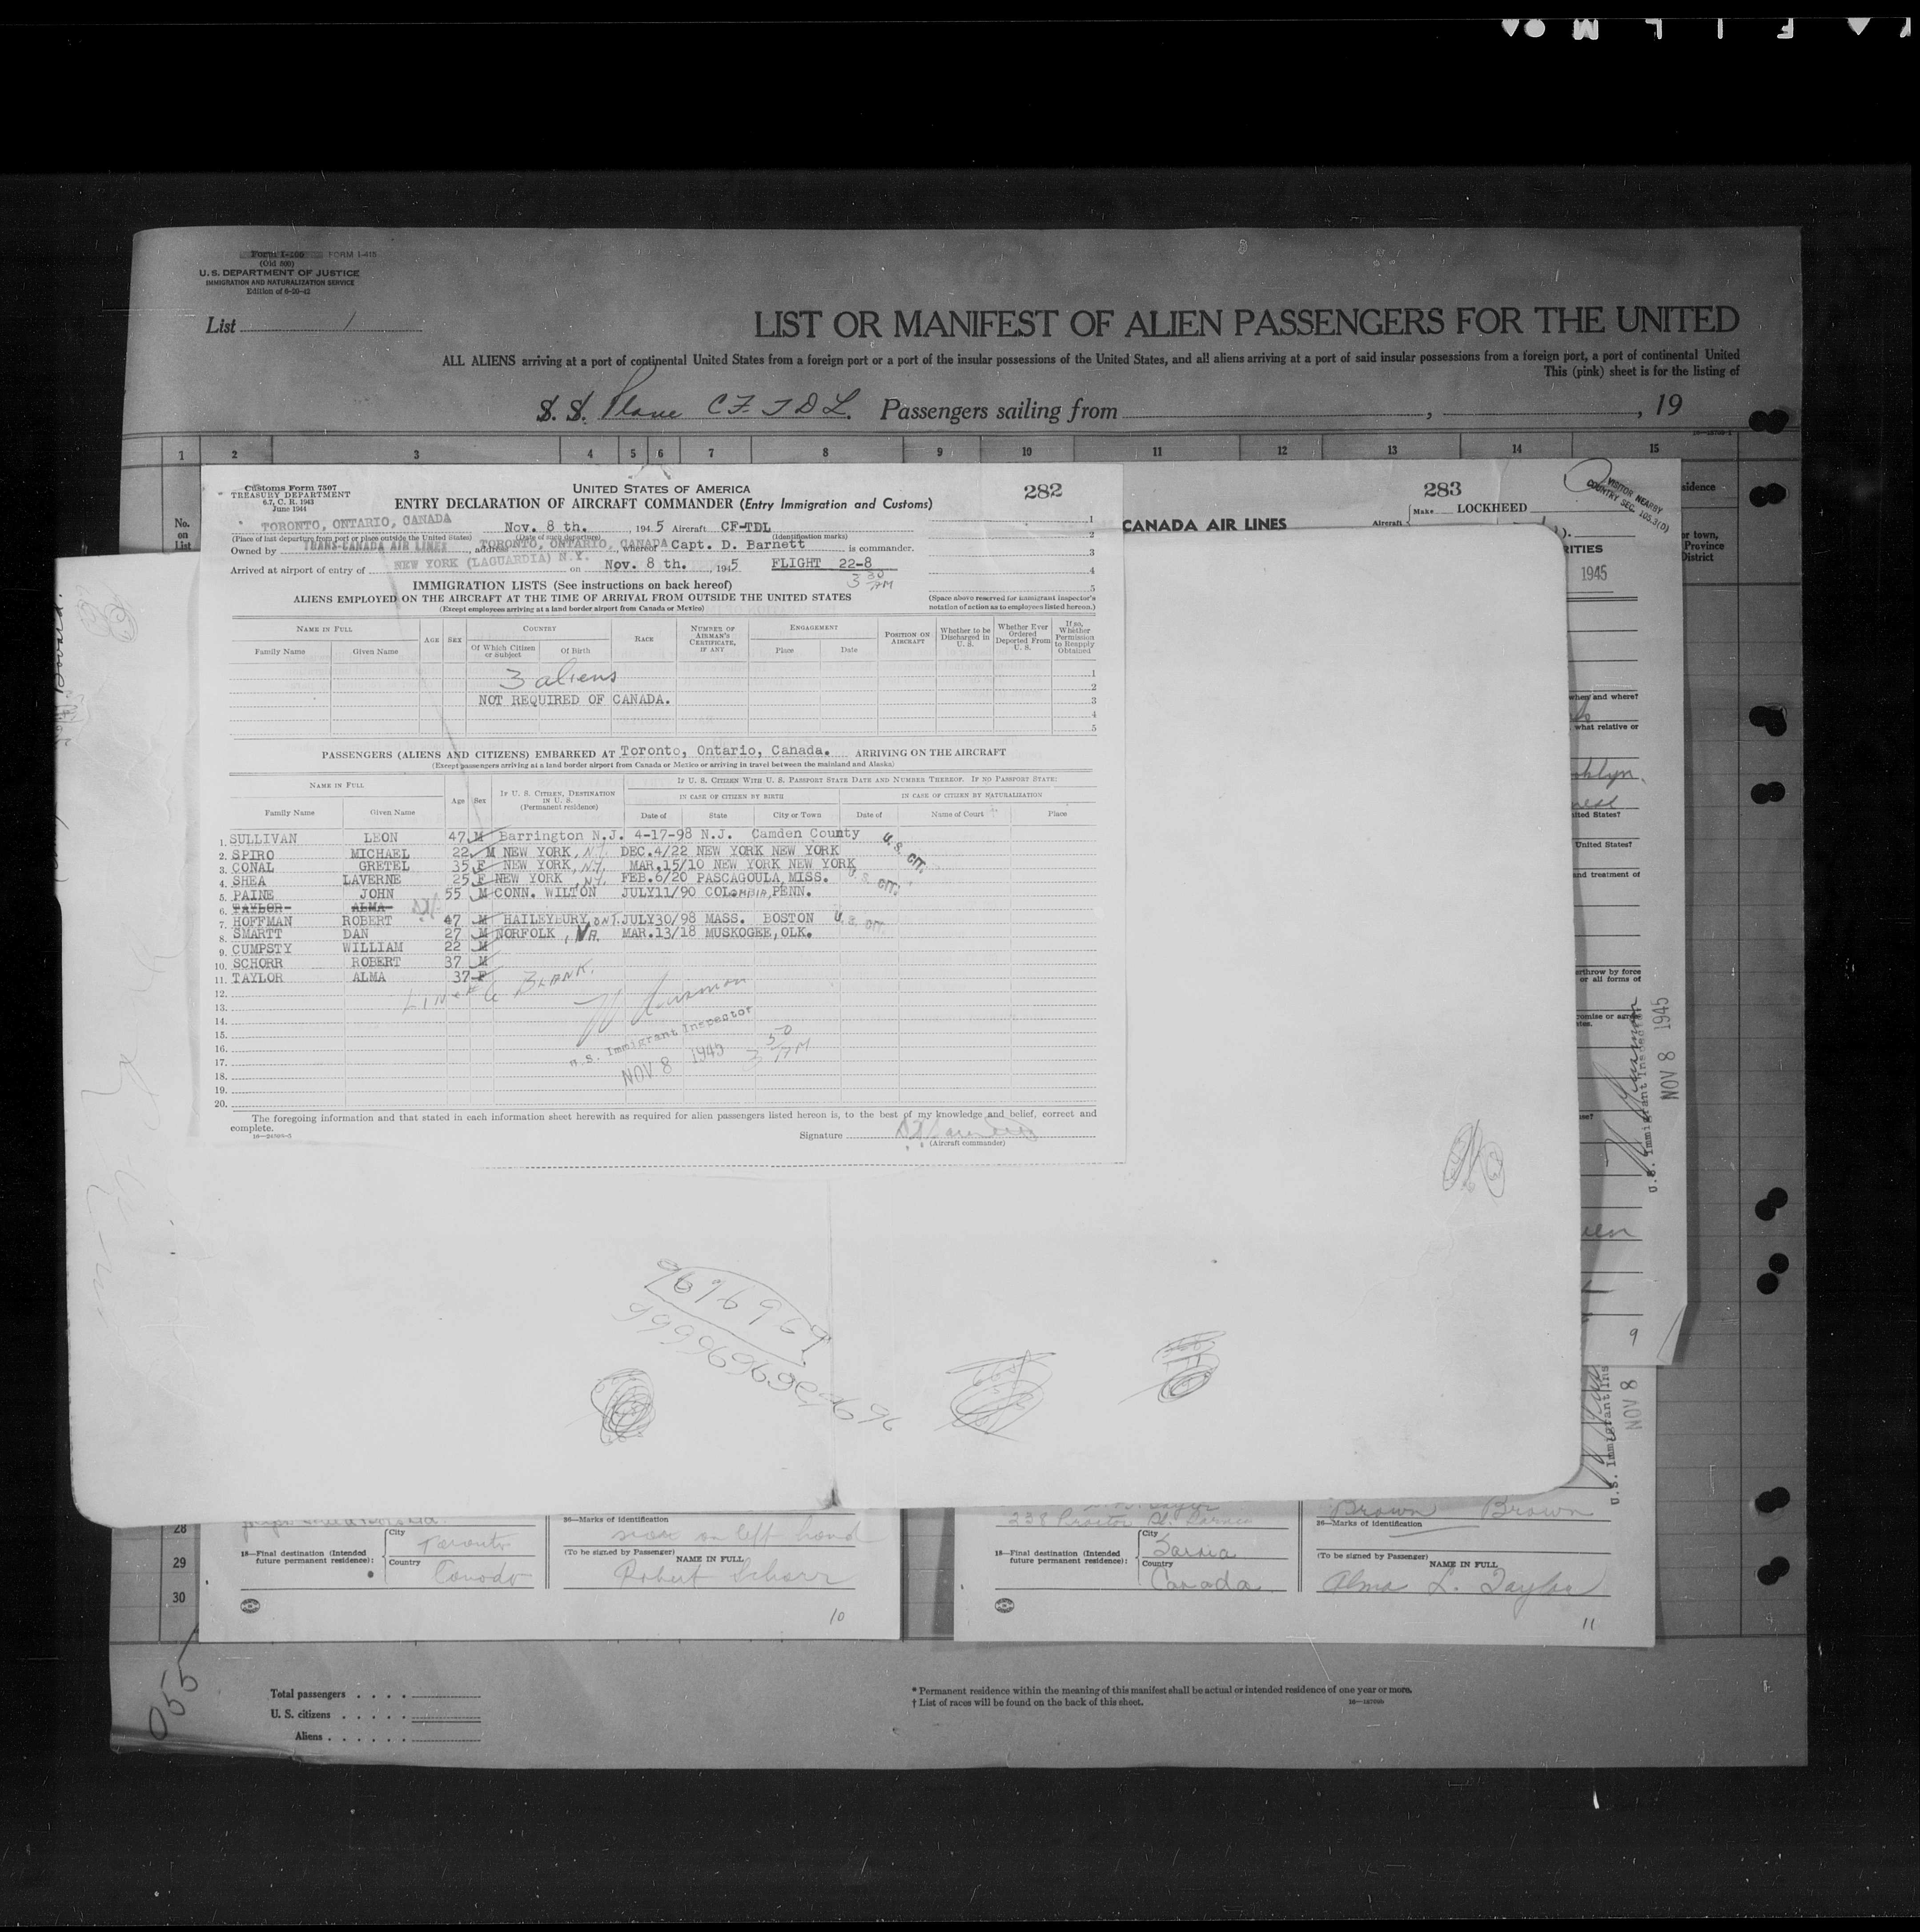Click family name SCHORR on line 10
The height and width of the screenshot is (1932, 1920).
[257, 964]
